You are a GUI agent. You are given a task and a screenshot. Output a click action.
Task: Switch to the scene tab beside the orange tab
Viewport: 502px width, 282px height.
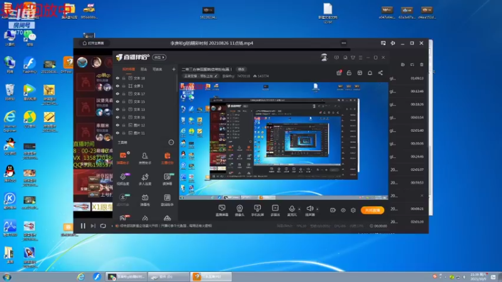tap(144, 70)
